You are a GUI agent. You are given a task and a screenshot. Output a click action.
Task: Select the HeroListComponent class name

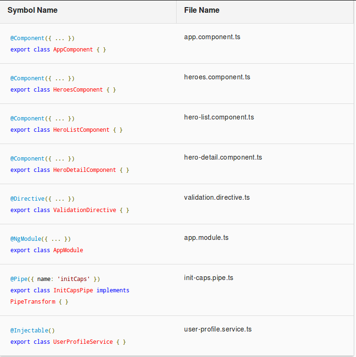pyautogui.click(x=81, y=130)
